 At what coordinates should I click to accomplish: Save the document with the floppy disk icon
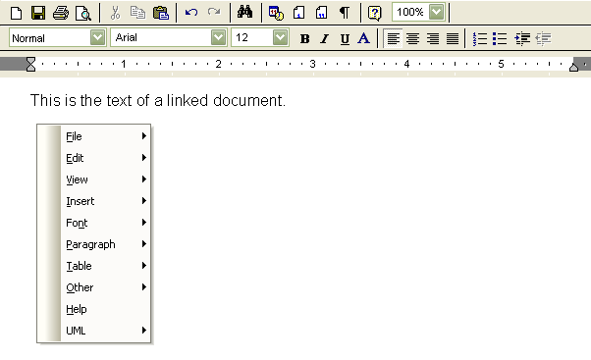tap(38, 13)
